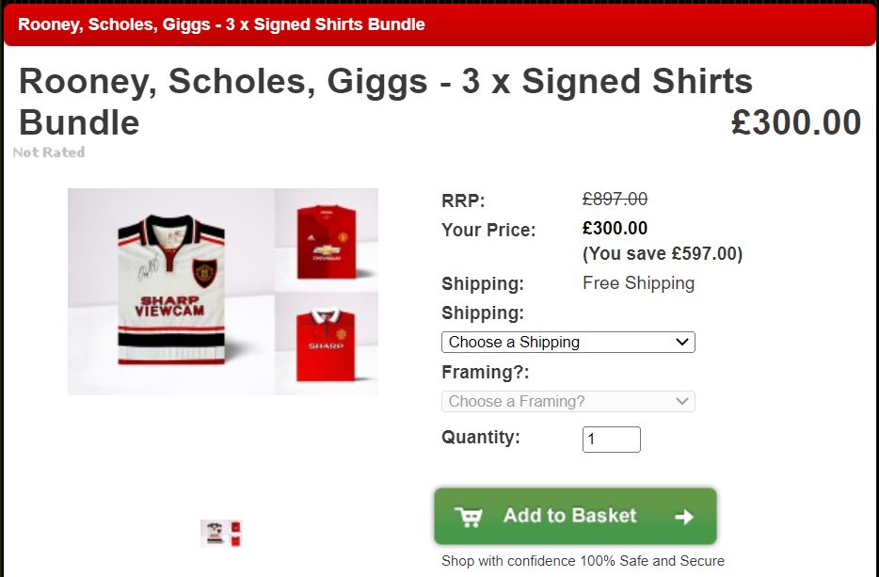Click the shopping cart icon on Add to Basket
879x577 pixels.
468,517
